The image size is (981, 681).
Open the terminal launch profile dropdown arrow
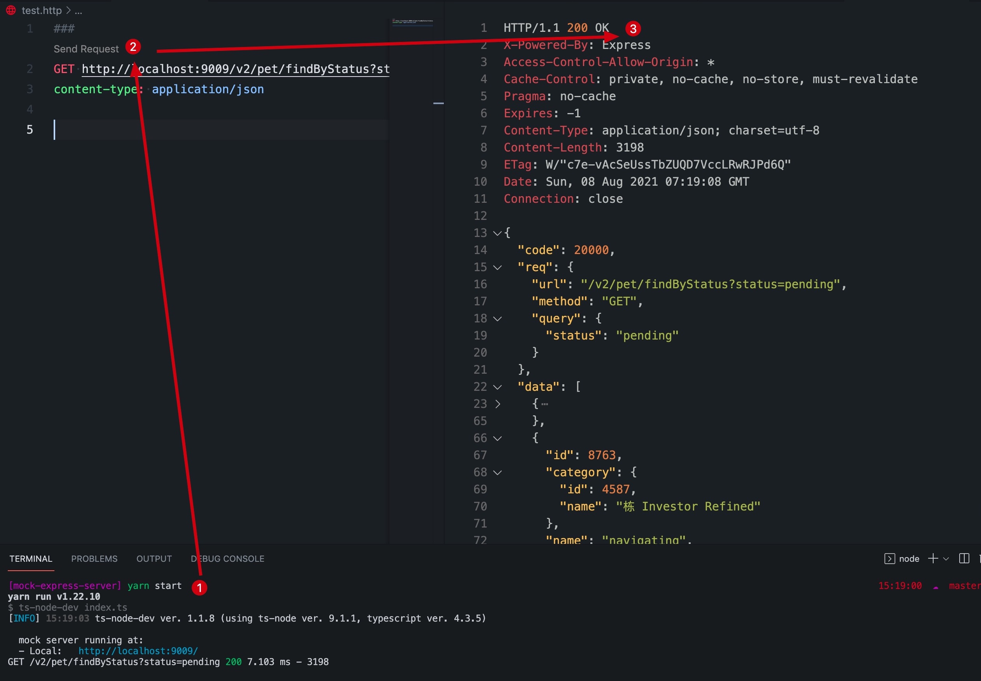[946, 559]
